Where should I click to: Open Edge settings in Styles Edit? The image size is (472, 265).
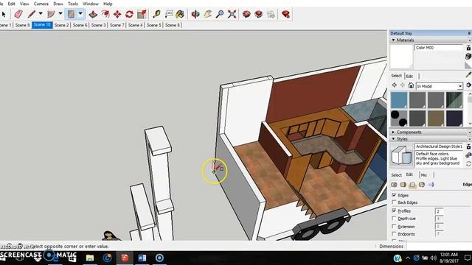coord(394,185)
